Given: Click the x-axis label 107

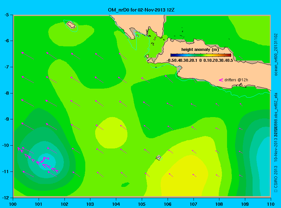Looking at the screenshot, I should [194, 204].
